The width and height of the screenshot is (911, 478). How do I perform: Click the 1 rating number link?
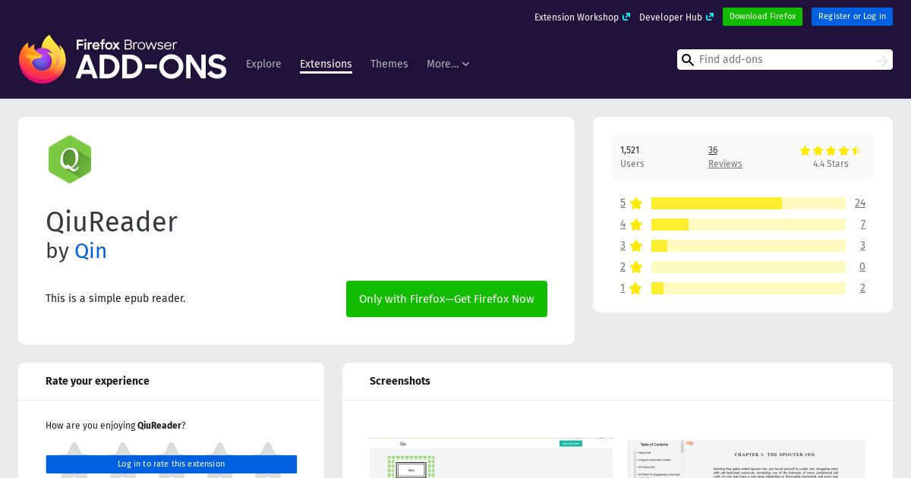[x=623, y=288]
